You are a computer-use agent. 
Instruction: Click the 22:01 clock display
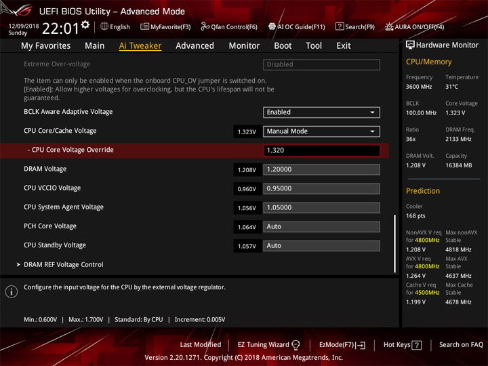(x=61, y=28)
